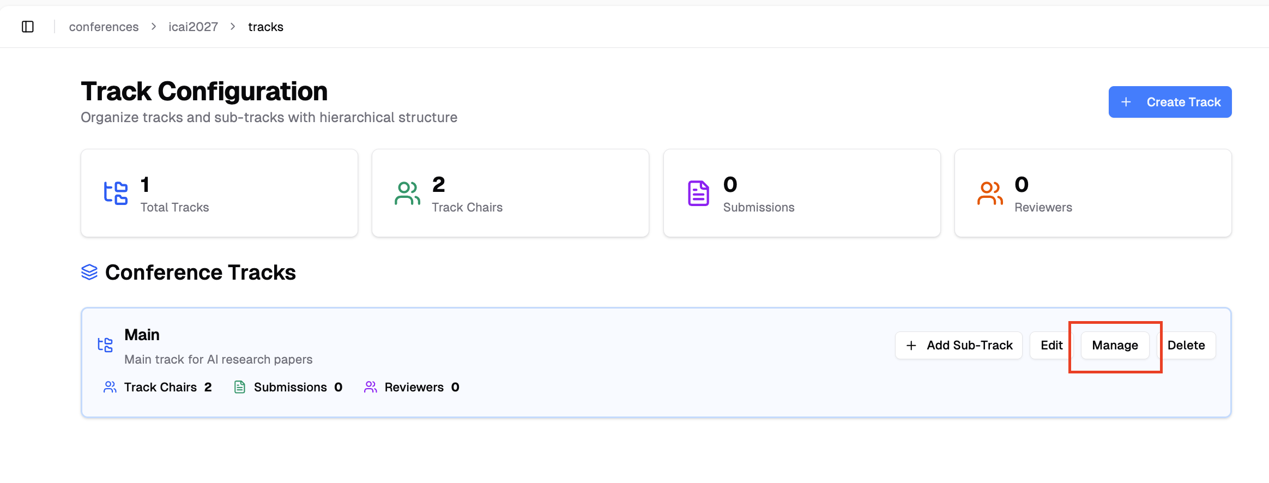This screenshot has height=483, width=1269.
Task: Select the Main track title
Action: pyautogui.click(x=142, y=335)
